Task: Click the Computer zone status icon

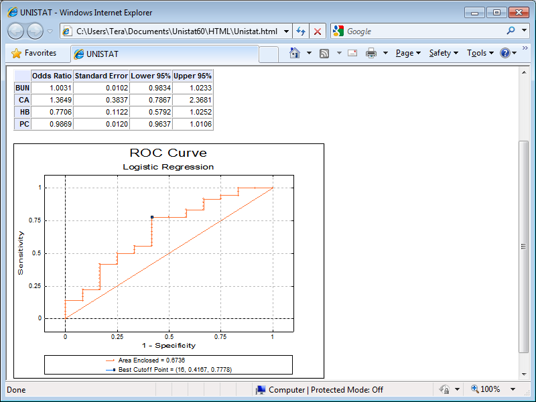Action: coord(261,390)
